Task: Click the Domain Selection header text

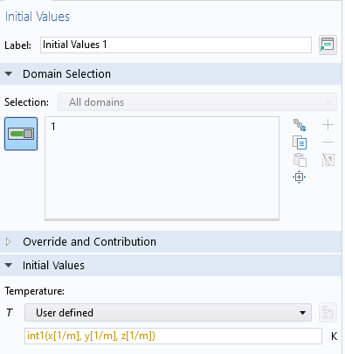Action: click(x=66, y=74)
